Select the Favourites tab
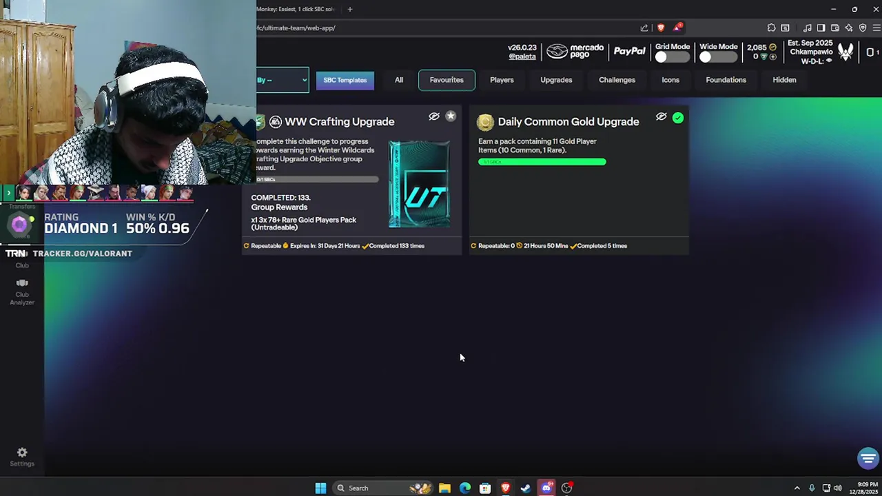882x496 pixels. 447,80
